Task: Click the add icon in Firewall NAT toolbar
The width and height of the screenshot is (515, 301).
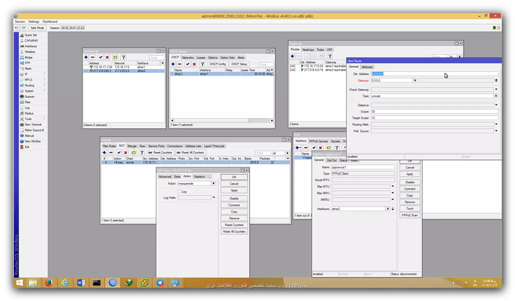Action: click(104, 152)
